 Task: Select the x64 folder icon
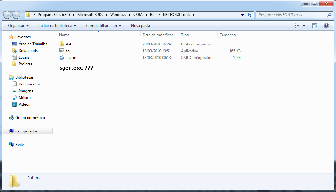click(62, 44)
